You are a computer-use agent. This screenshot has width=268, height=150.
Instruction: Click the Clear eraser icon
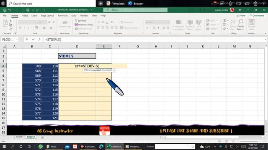point(224,29)
